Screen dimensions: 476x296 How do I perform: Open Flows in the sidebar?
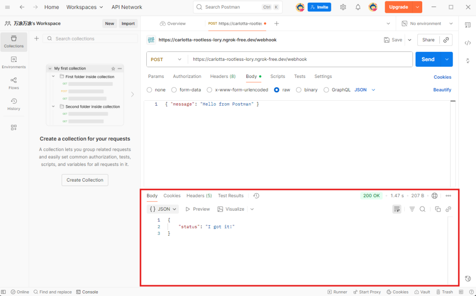coord(14,83)
